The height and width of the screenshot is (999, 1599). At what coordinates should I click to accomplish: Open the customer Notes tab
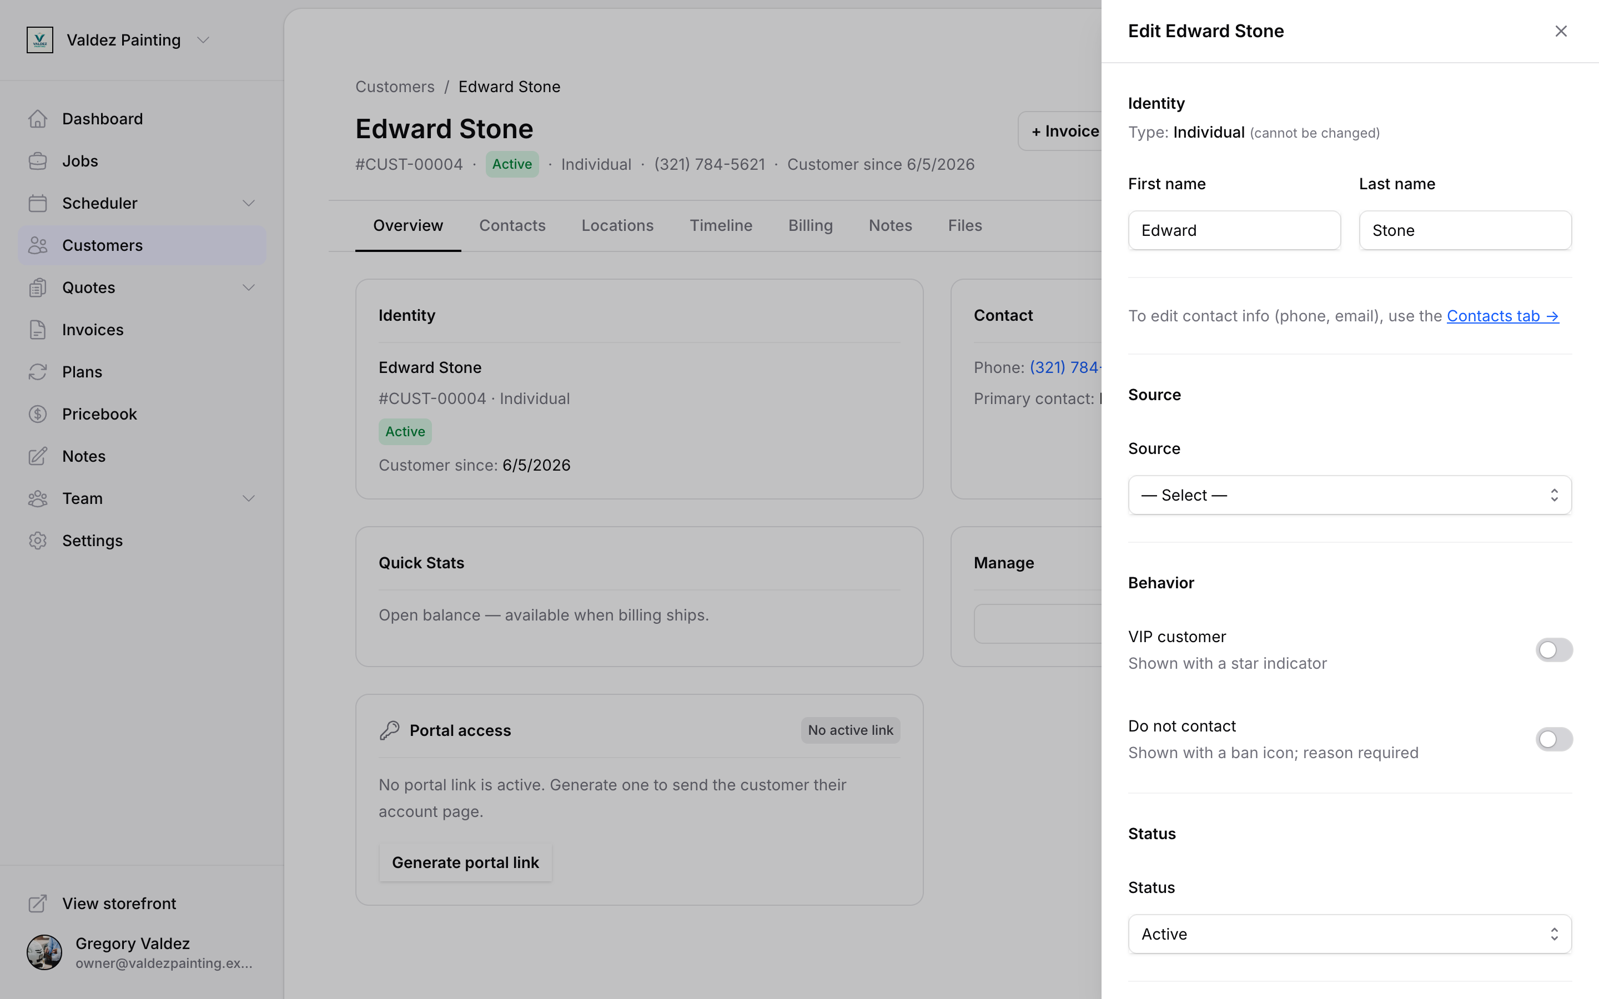890,226
